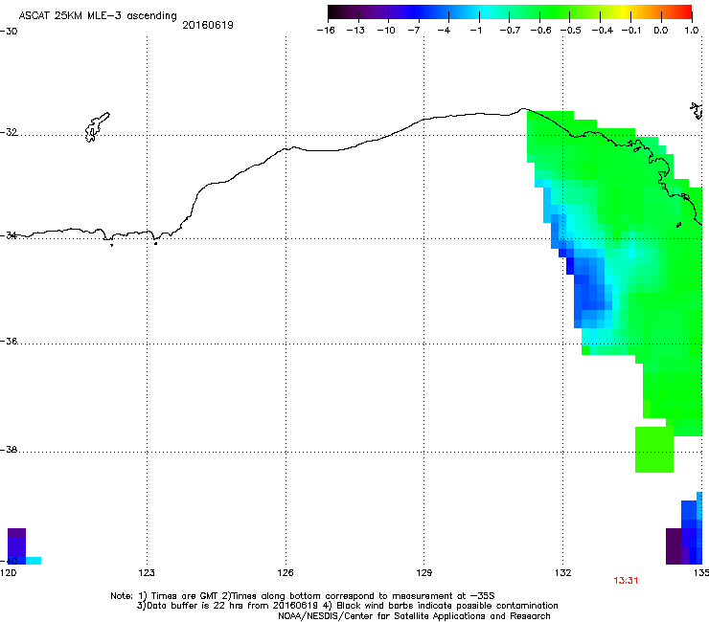Click the color bar label -0.4
Screen dimensions: 709x622
point(602,31)
